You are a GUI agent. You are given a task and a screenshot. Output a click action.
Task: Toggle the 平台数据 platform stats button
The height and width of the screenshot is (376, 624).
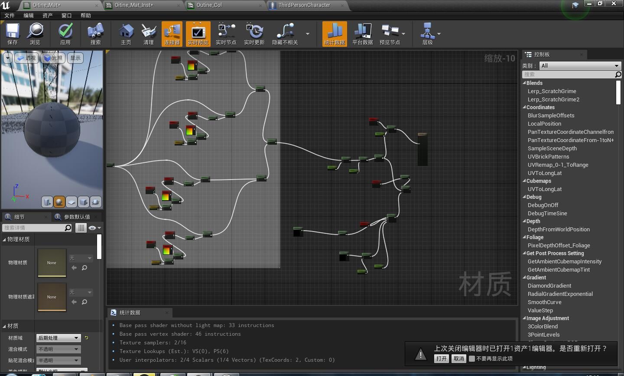coord(363,34)
